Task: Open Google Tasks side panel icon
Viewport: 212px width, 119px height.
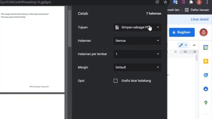Action: point(206,75)
